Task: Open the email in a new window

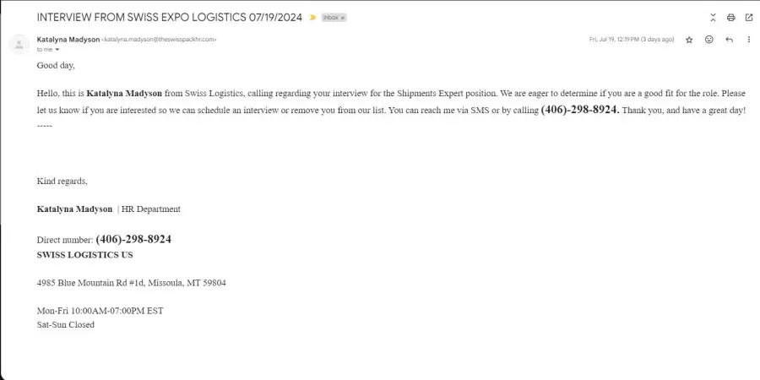Action: [749, 18]
